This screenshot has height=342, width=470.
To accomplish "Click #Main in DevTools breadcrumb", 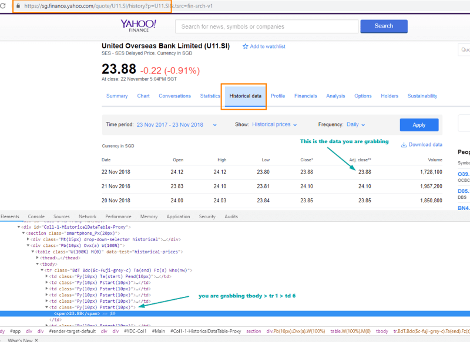I will pyautogui.click(x=158, y=331).
